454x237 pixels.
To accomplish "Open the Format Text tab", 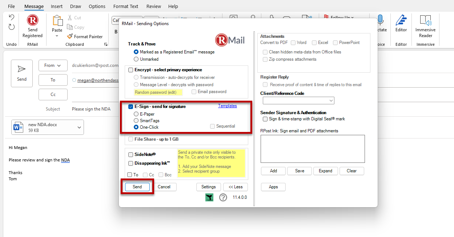I will [126, 6].
